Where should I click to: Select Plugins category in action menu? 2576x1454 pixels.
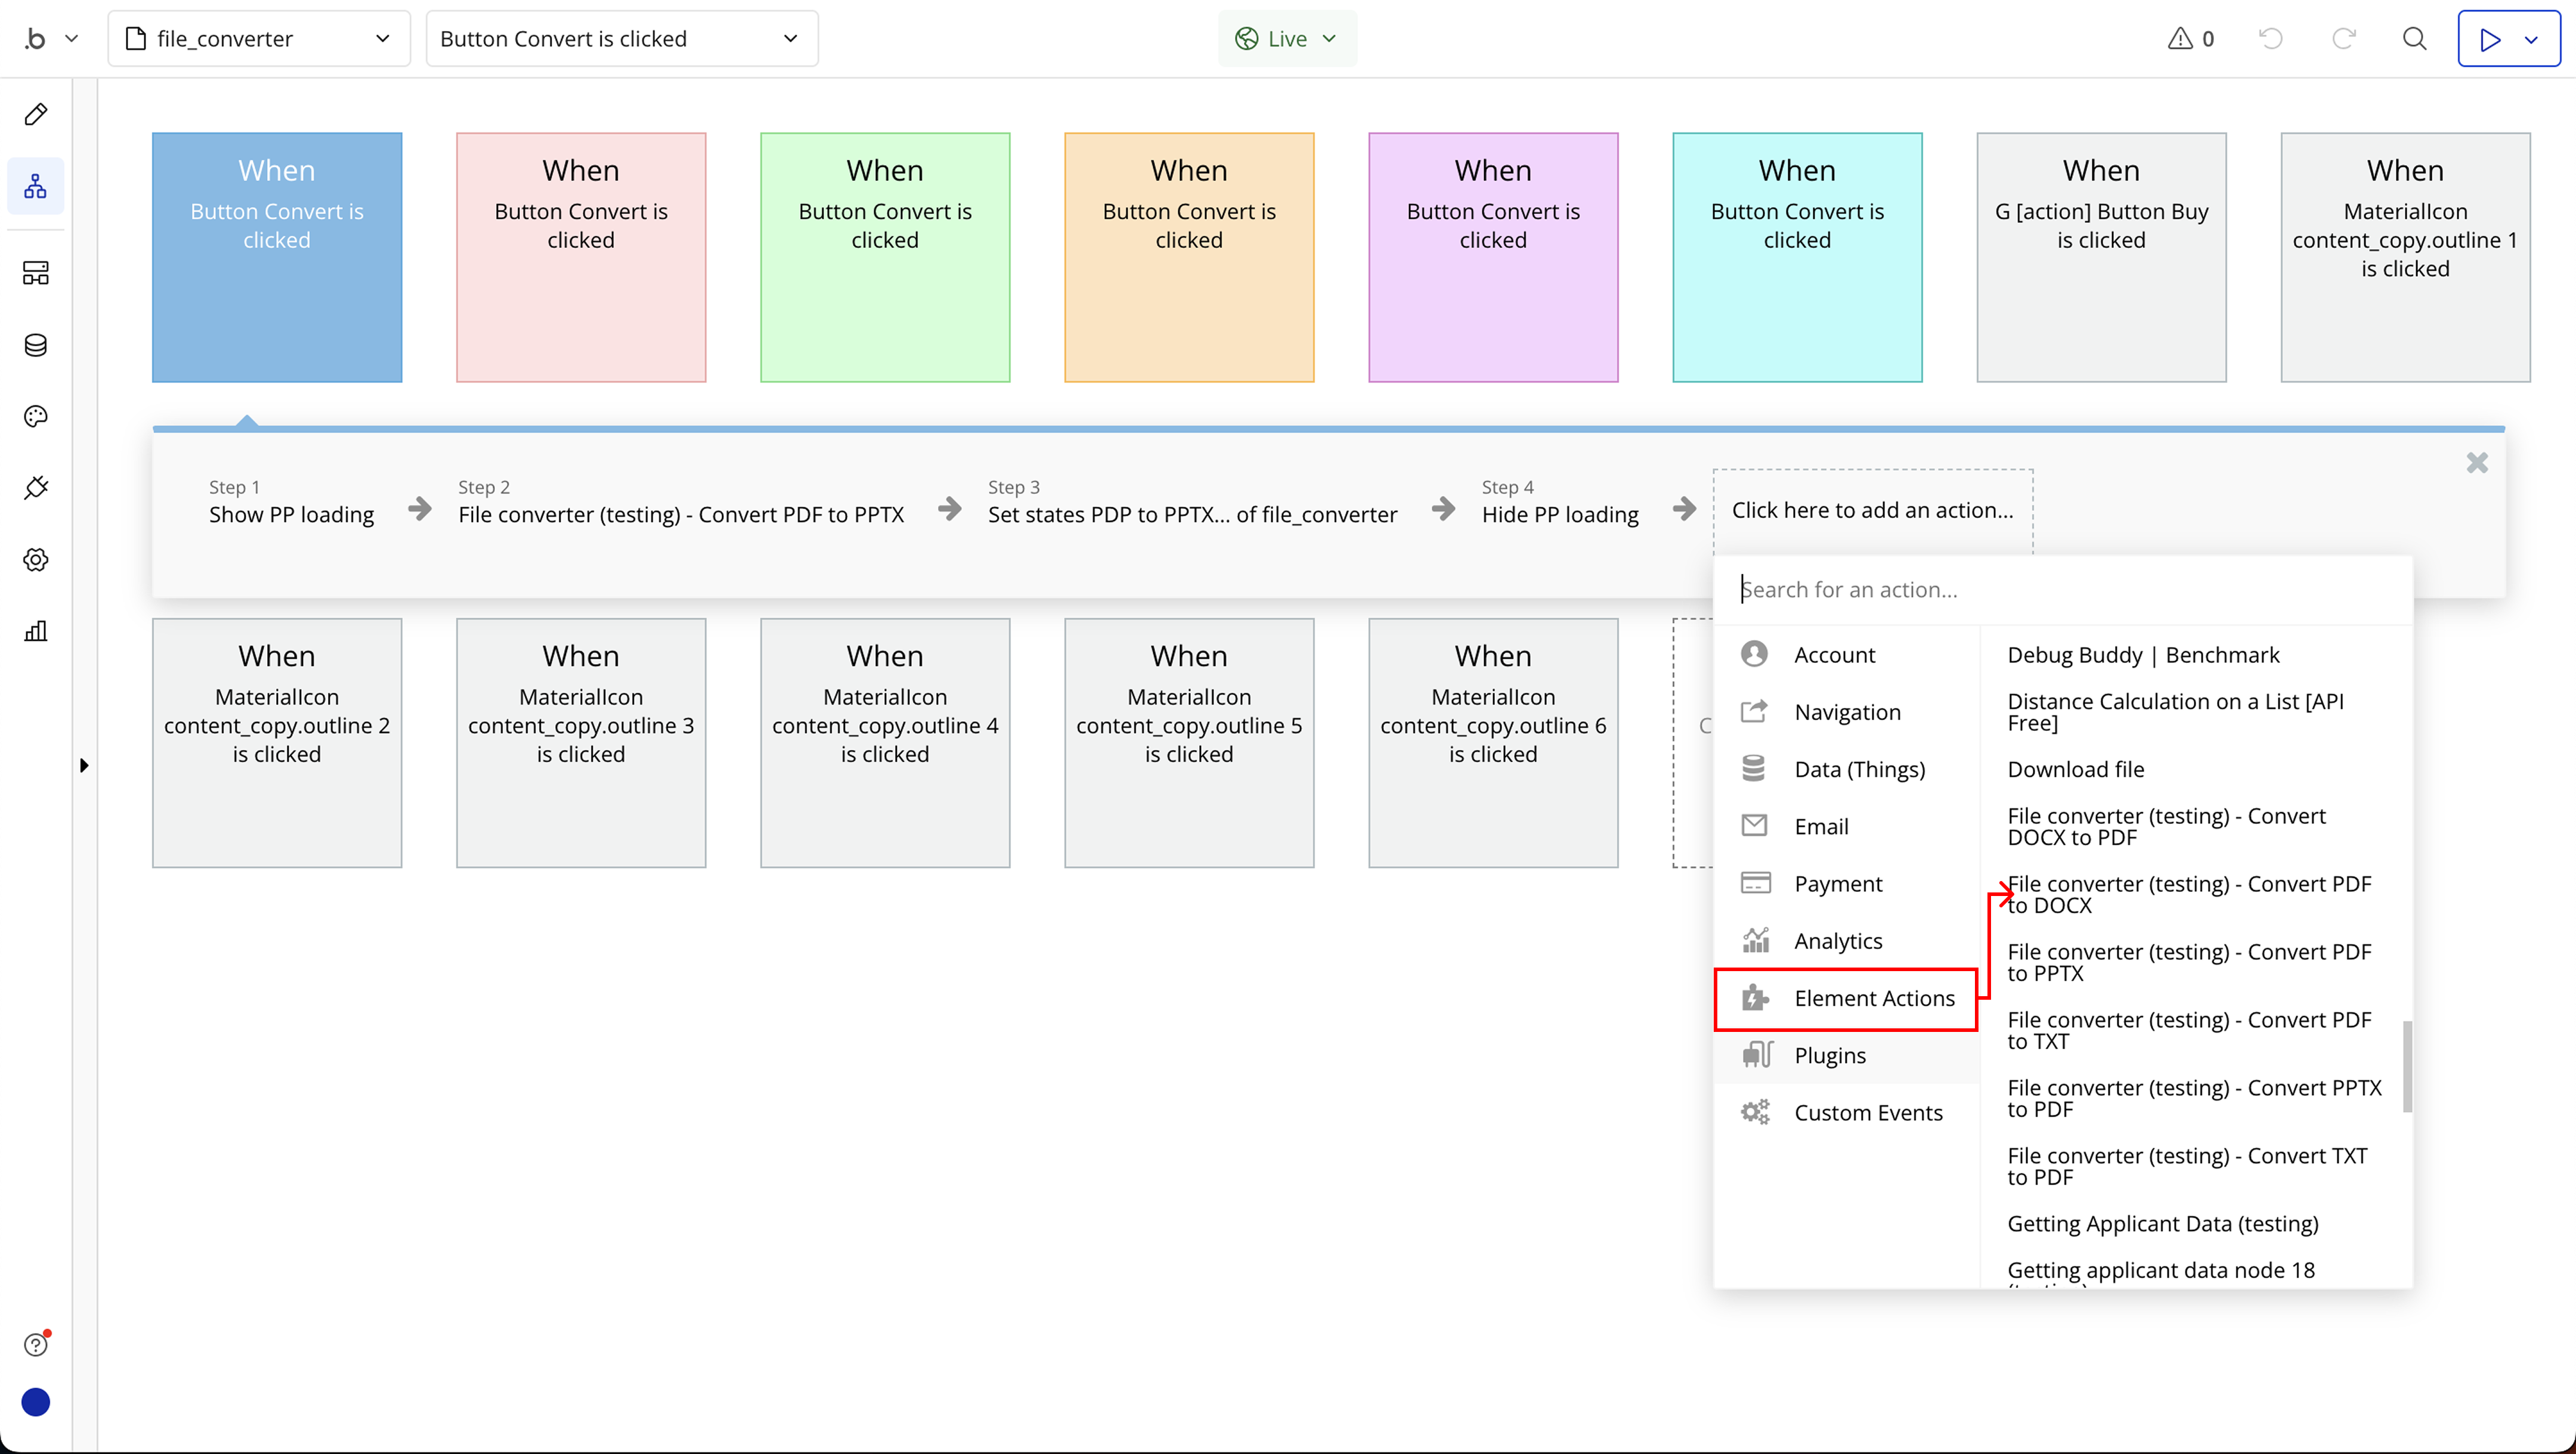(x=1829, y=1055)
